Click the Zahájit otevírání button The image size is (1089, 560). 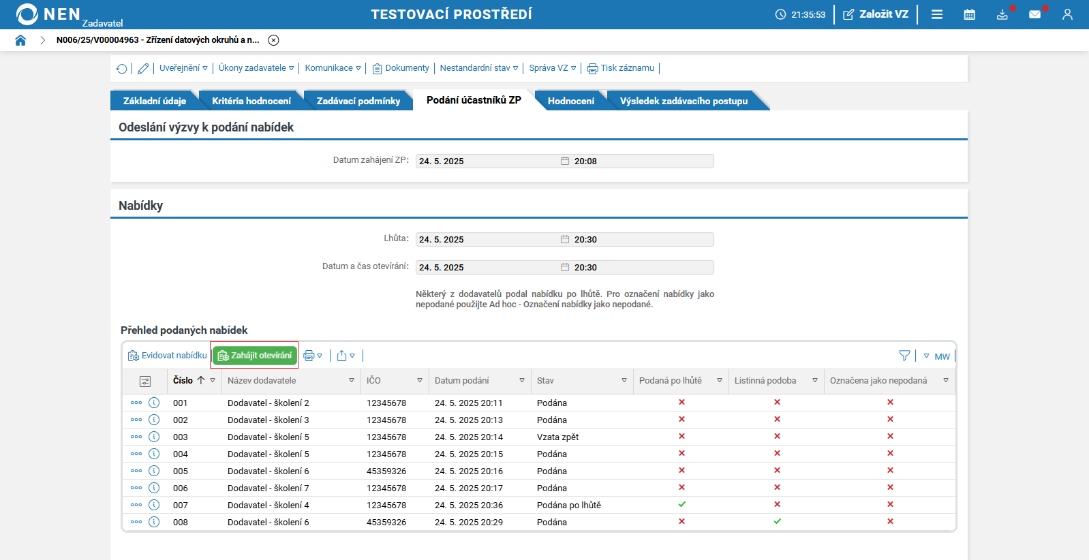pos(255,356)
